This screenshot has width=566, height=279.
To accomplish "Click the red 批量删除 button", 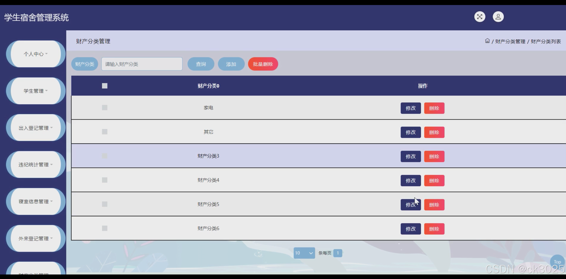I will [x=263, y=64].
